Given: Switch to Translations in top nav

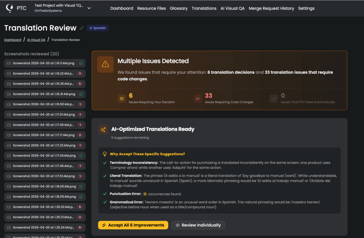Looking at the screenshot, I should (204, 9).
